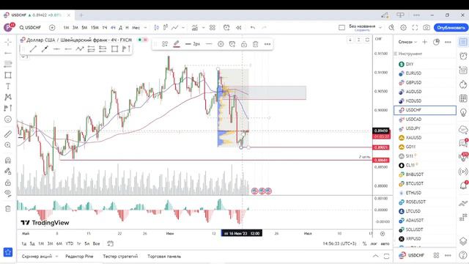The height and width of the screenshot is (264, 469).
Task: Open the layout name dropdown arrow
Action: (380, 28)
